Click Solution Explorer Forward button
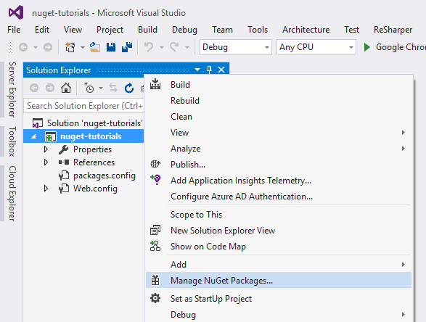The width and height of the screenshot is (426, 322). point(50,88)
